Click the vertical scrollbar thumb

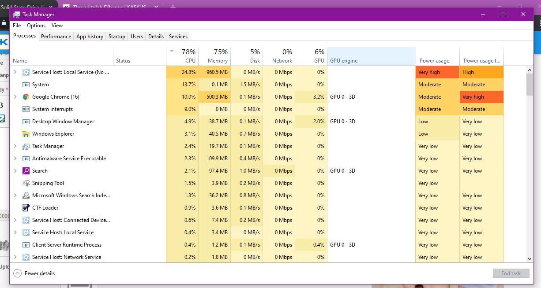coord(530,85)
